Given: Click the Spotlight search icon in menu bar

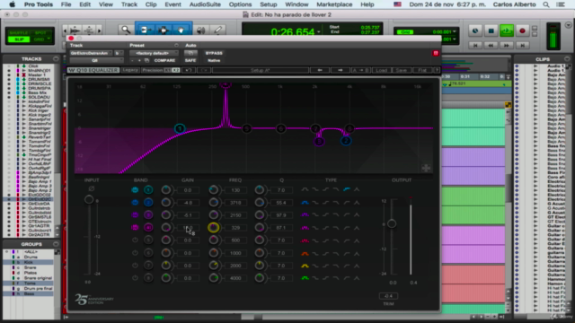Looking at the screenshot, I should (x=546, y=4).
